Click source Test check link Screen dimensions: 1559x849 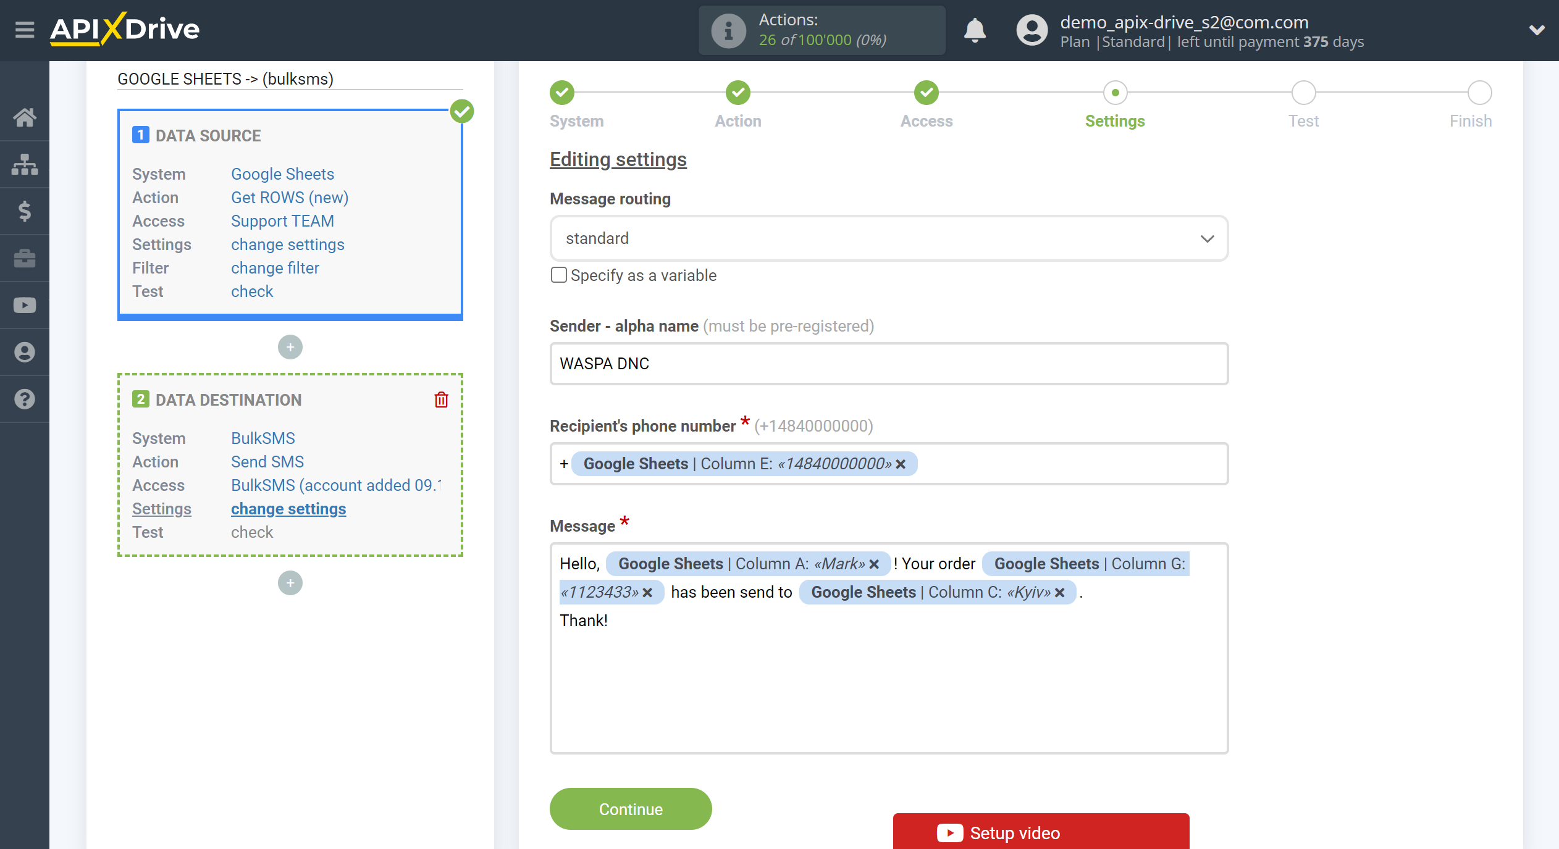[252, 291]
